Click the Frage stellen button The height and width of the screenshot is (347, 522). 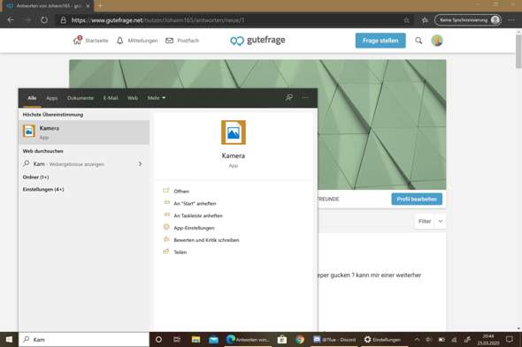click(380, 41)
